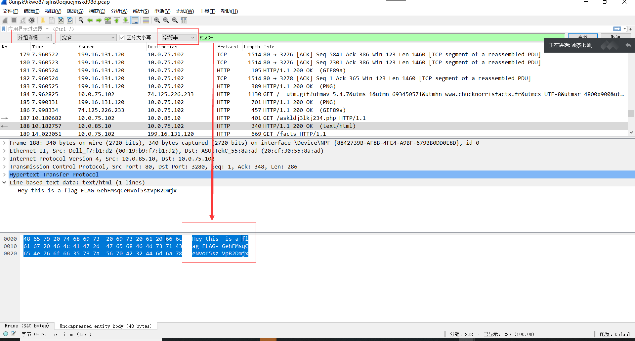Viewport: 635px width, 341px height.
Task: Click reply arrow on speaking overlay
Action: 628,45
